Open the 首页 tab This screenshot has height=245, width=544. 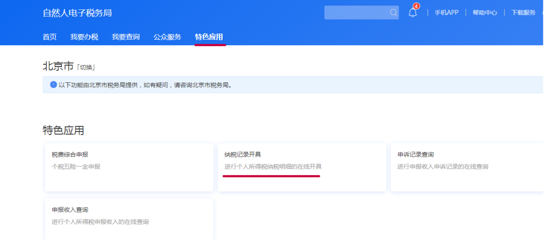49,37
